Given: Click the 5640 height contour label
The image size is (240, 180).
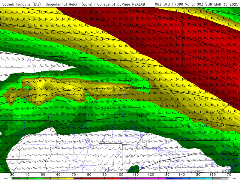Looking at the screenshot, I should pos(143,116).
